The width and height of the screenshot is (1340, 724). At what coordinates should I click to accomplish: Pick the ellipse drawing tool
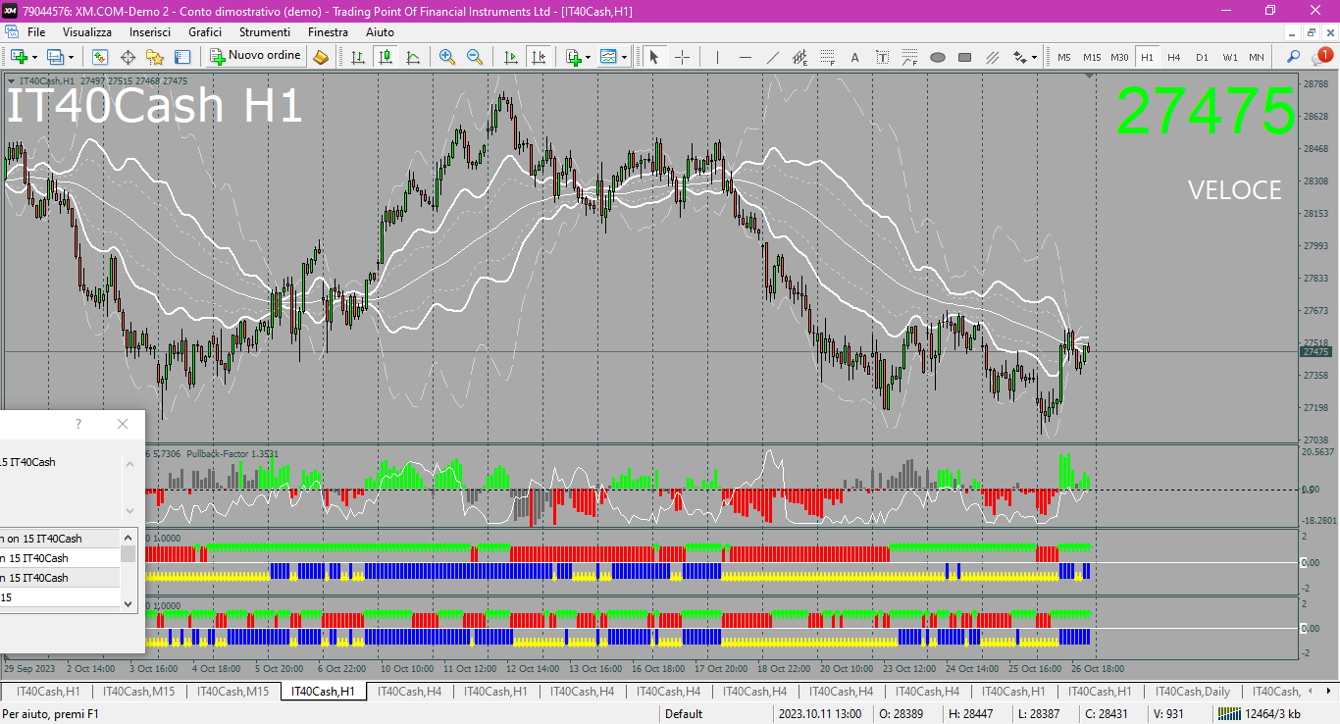937,57
